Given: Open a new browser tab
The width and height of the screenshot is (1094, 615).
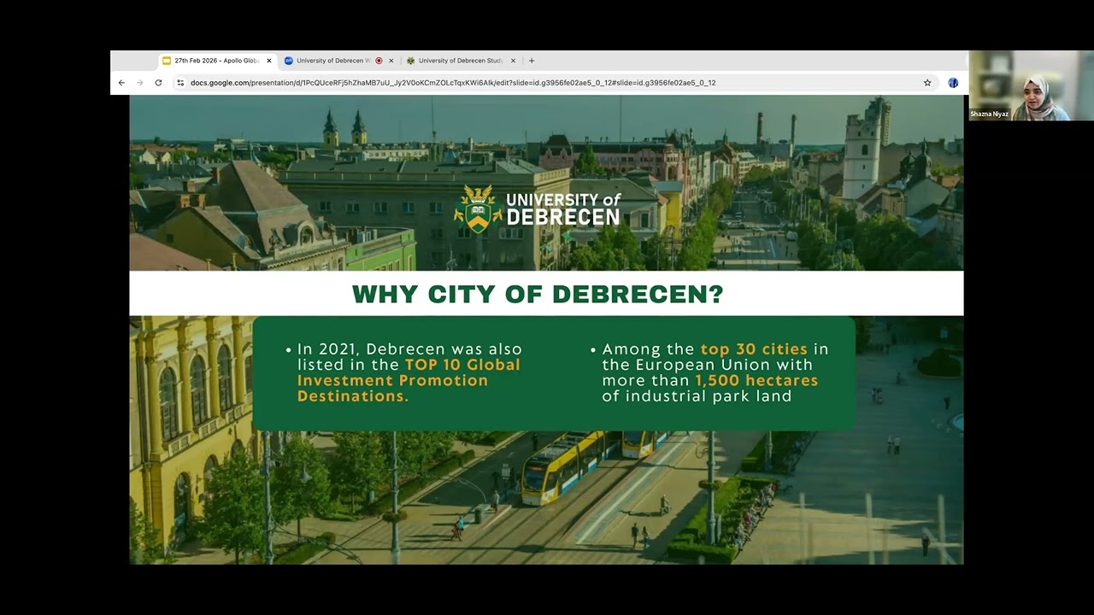Looking at the screenshot, I should 532,61.
